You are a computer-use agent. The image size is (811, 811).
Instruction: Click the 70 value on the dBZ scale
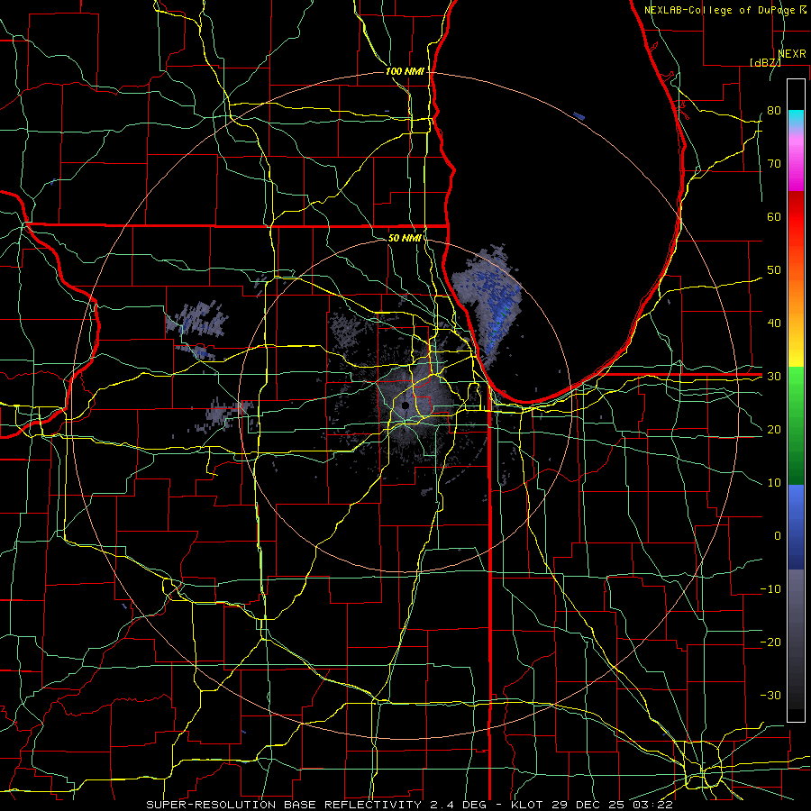(x=774, y=164)
